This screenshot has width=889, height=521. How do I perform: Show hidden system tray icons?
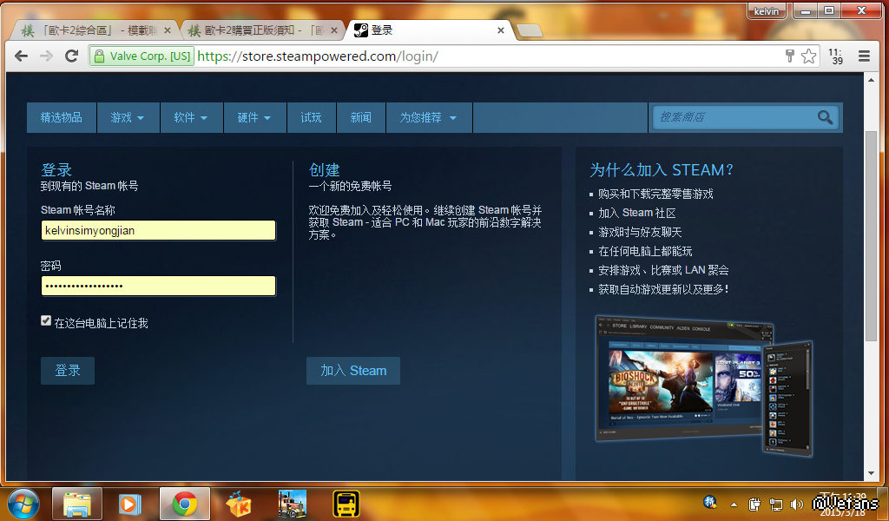tap(734, 504)
